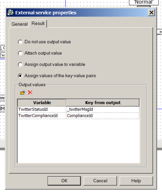162x196 pixels.
Task: Click the ComplianceId key cell
Action: (103, 116)
